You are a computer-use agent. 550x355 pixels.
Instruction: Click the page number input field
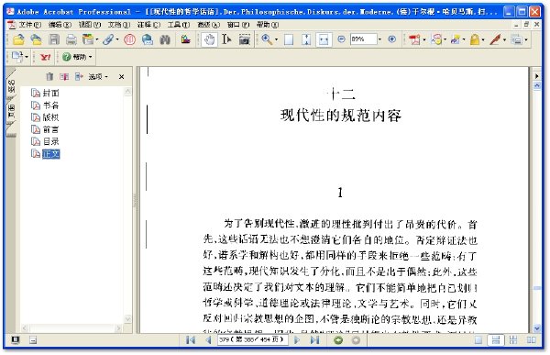253,340
